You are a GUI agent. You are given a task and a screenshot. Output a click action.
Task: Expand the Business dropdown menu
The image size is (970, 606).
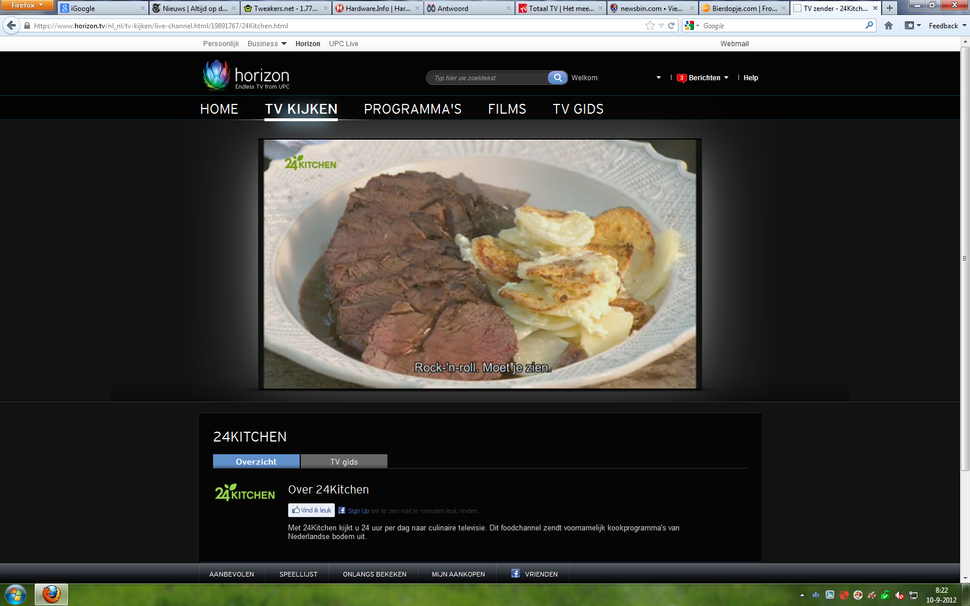coord(267,44)
